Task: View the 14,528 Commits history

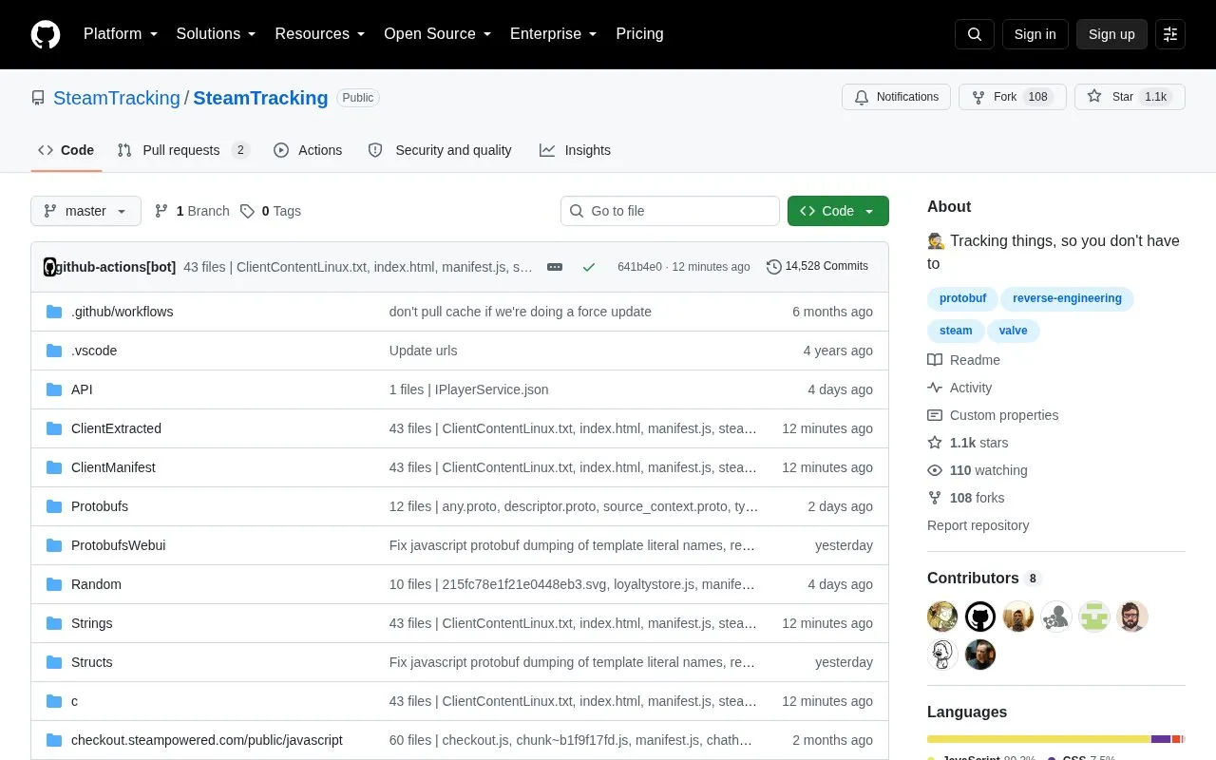Action: (817, 267)
